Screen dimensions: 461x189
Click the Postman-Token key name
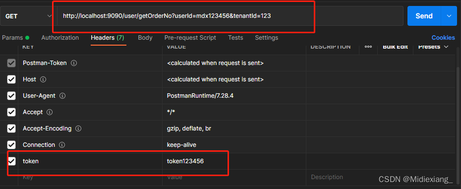45,63
